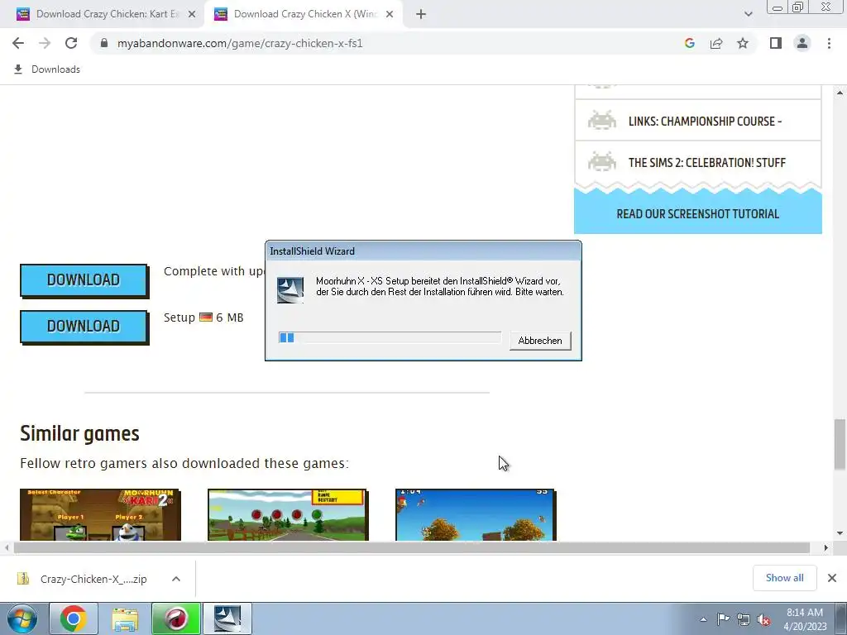
Task: Close the downloads shelf
Action: (832, 578)
